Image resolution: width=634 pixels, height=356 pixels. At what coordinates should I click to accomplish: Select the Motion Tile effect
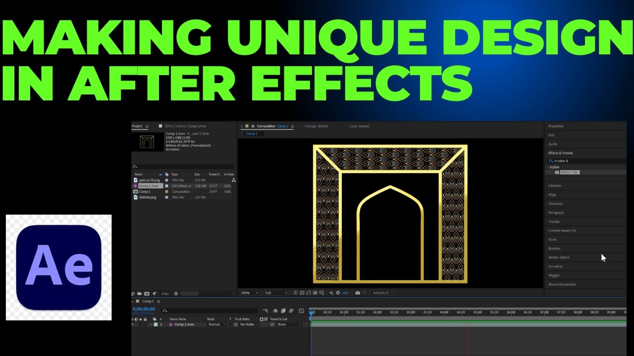pyautogui.click(x=569, y=172)
